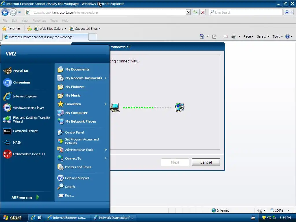Click the IE Back button
Screen dimensions: 296x222
pyautogui.click(x=5, y=12)
